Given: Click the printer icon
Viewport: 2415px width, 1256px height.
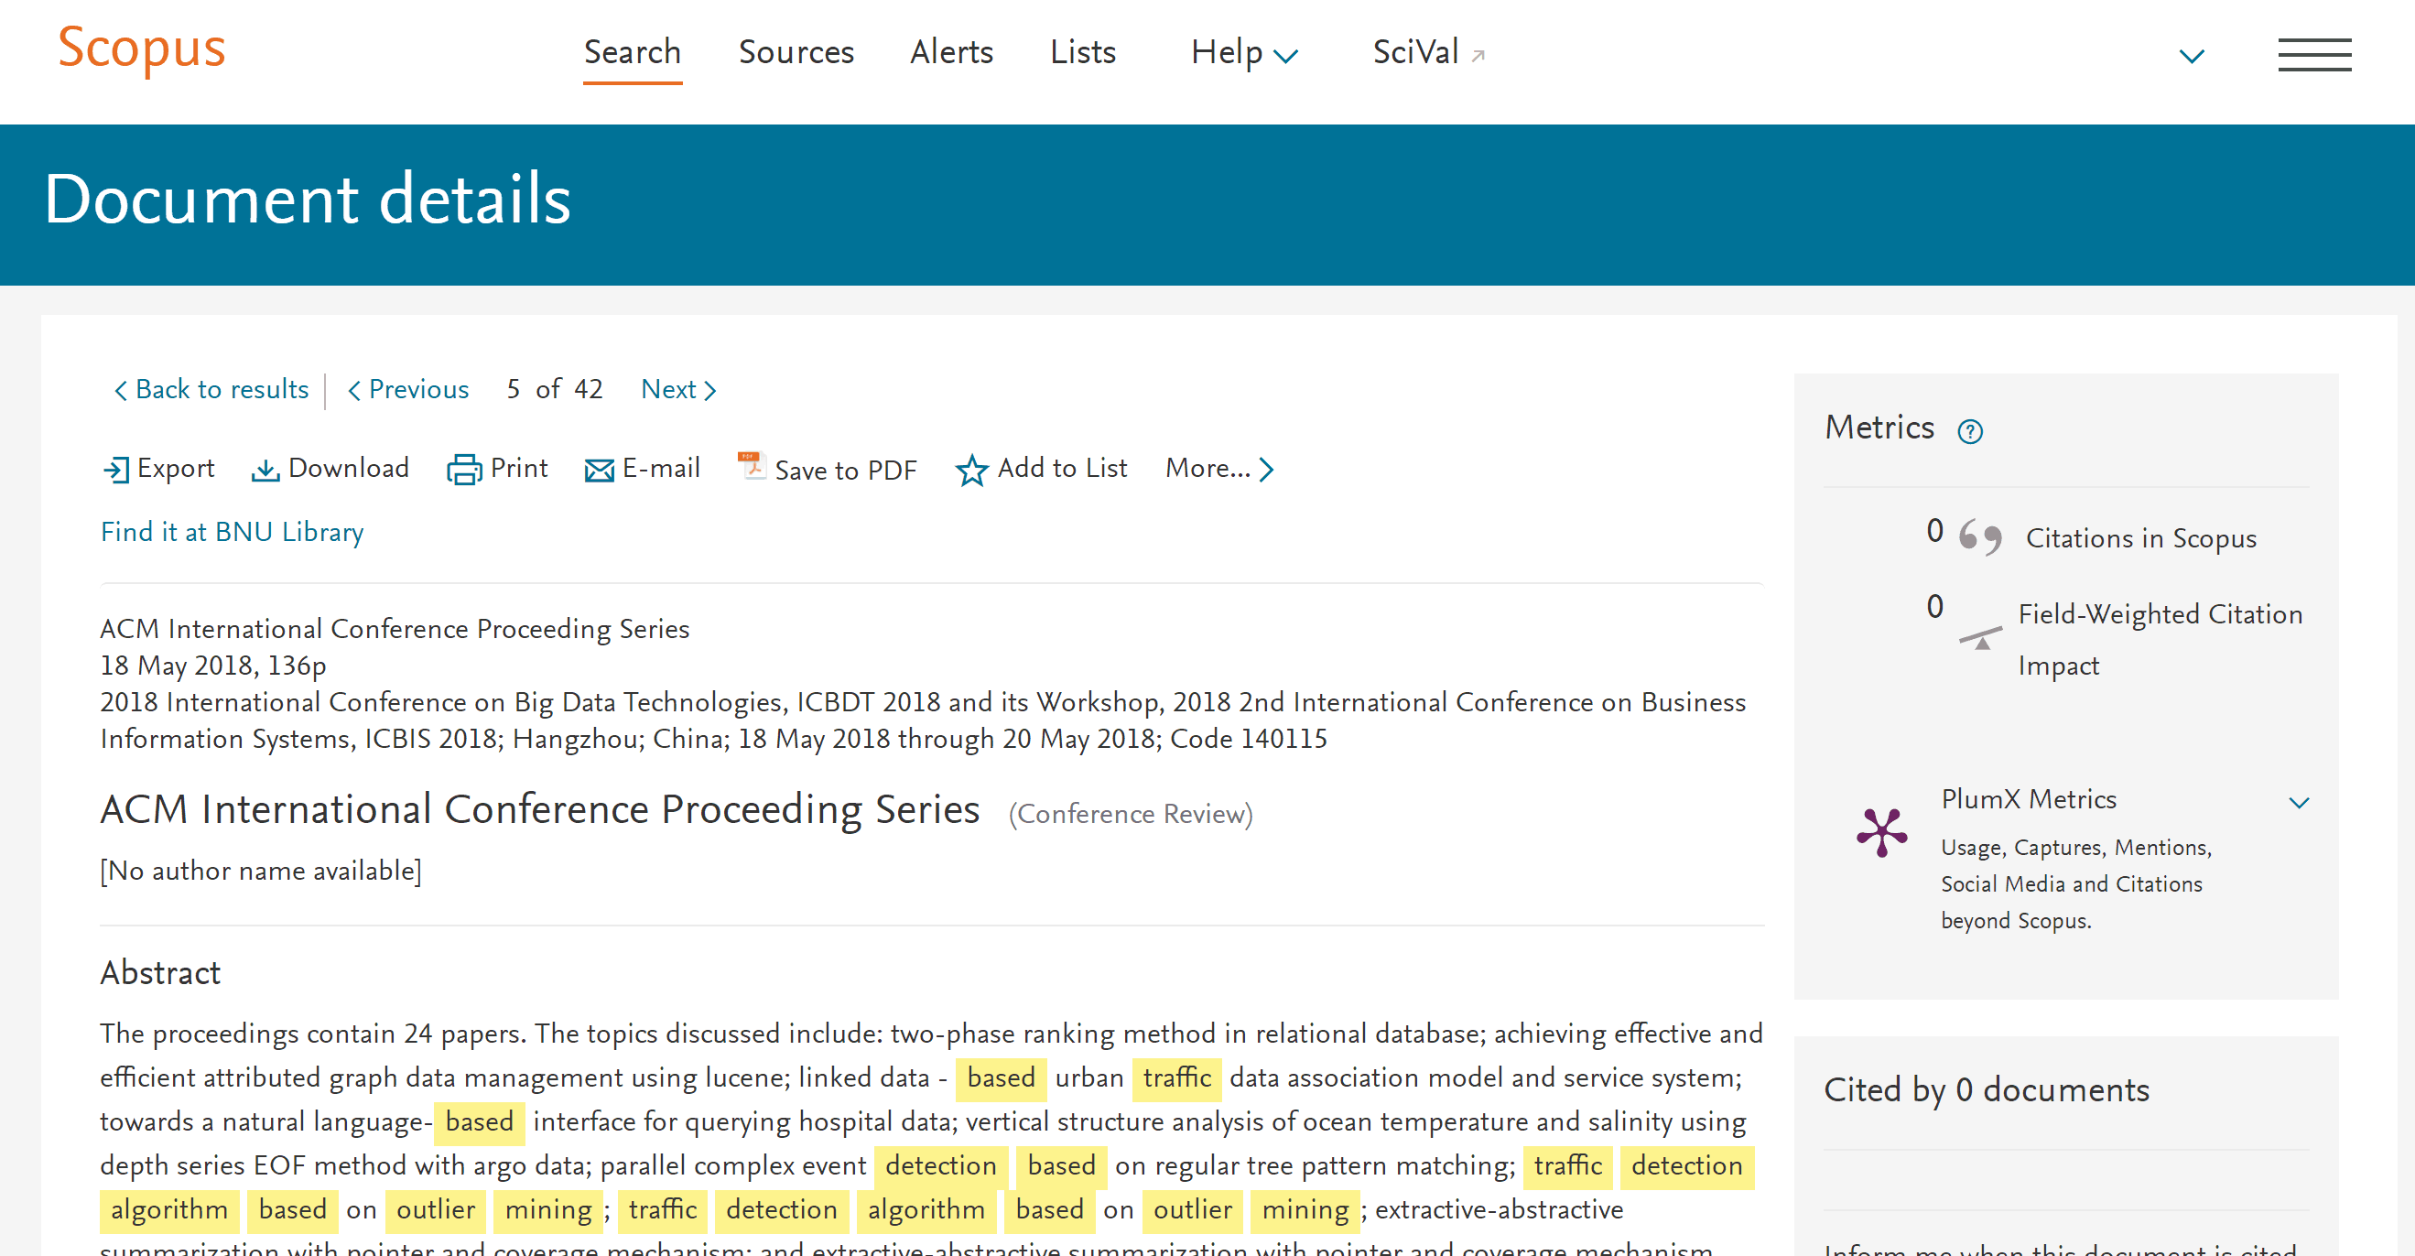Looking at the screenshot, I should [x=464, y=470].
